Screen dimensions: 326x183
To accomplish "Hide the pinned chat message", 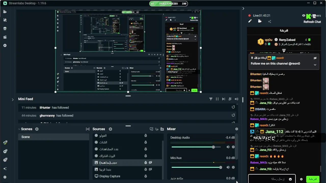I will click(315, 58).
